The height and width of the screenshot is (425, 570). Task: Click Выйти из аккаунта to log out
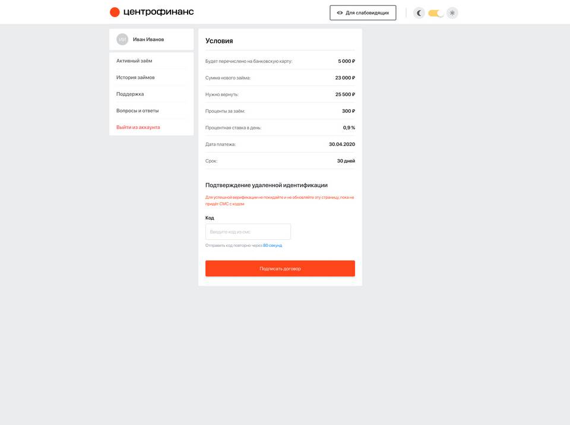138,127
